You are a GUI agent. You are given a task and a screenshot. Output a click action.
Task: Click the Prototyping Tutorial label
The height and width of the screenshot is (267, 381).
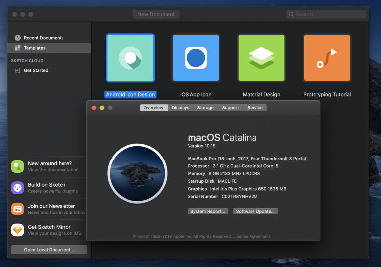coord(327,95)
